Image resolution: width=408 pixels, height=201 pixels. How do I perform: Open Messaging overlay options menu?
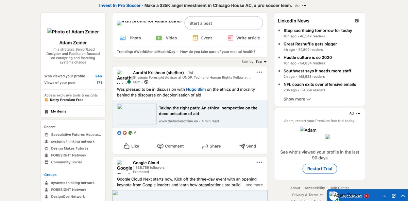tap(385, 196)
